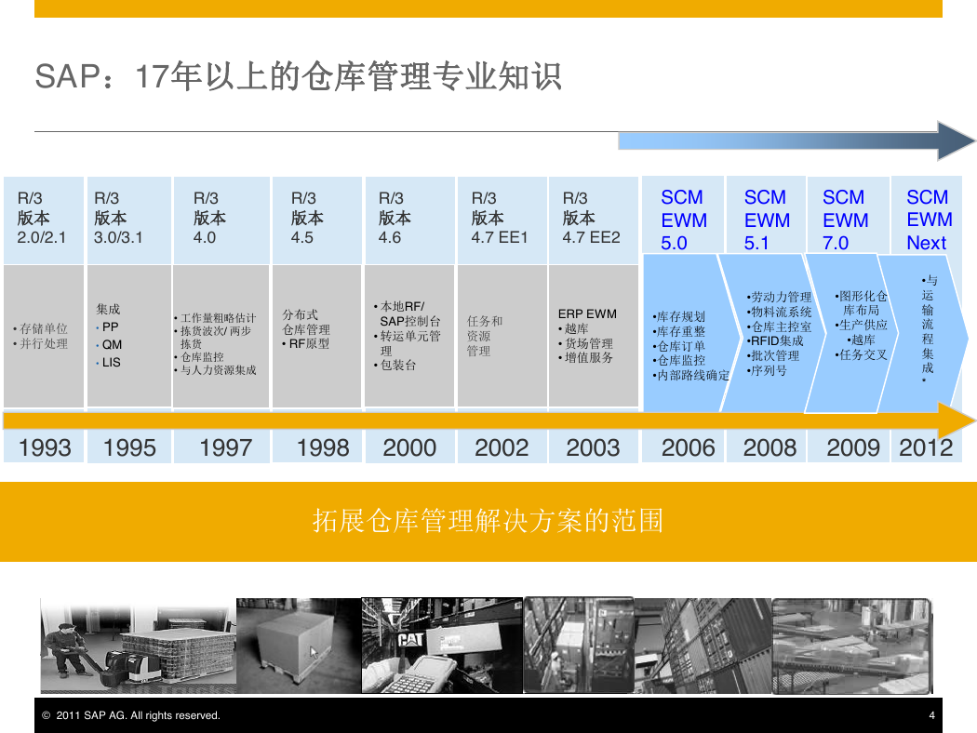Image resolution: width=977 pixels, height=733 pixels.
Task: Click the RF原型 bullet
Action: click(305, 343)
